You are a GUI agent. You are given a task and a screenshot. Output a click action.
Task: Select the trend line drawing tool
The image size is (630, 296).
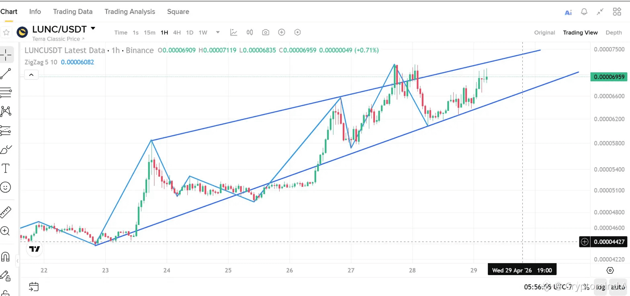pos(6,73)
